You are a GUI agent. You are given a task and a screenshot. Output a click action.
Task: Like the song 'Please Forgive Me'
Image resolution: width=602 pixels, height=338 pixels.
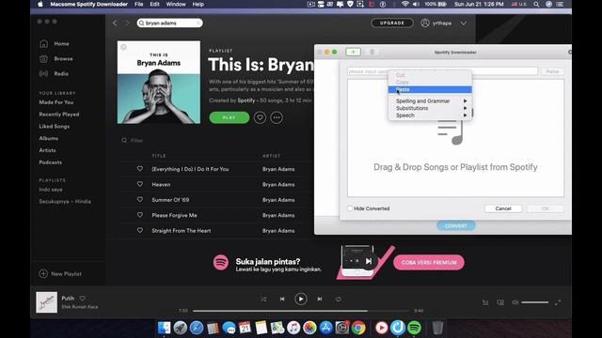click(x=140, y=215)
